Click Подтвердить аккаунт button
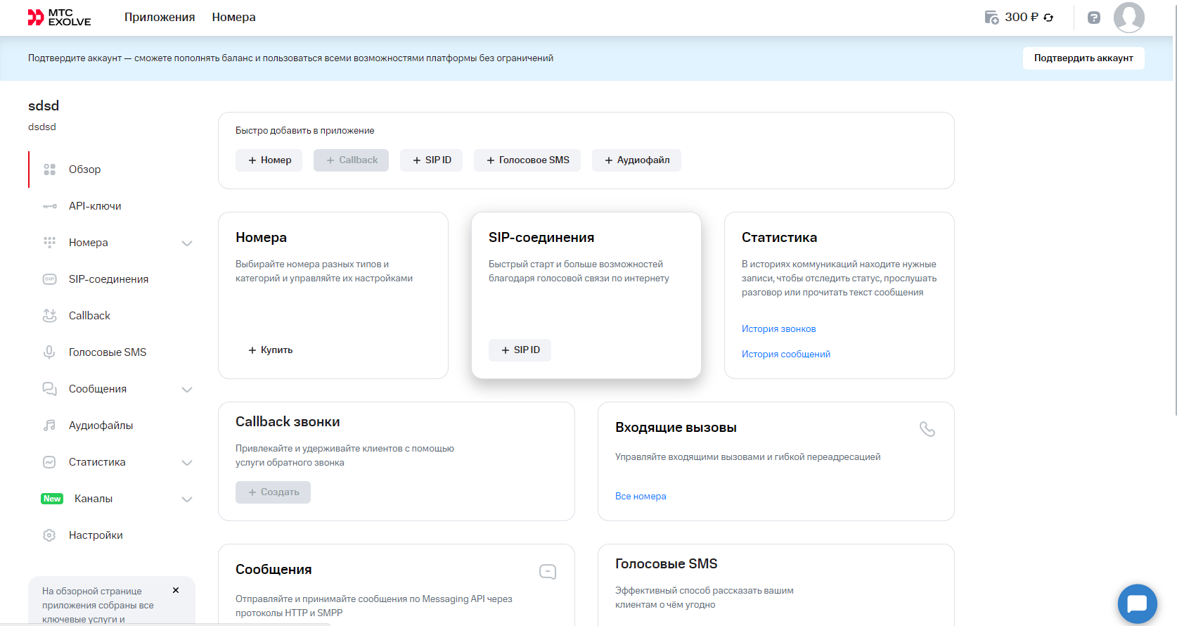 tap(1083, 58)
